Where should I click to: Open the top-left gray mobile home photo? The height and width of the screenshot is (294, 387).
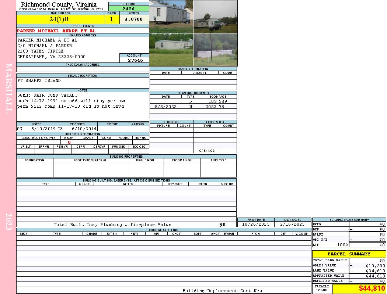pyautogui.click(x=171, y=17)
